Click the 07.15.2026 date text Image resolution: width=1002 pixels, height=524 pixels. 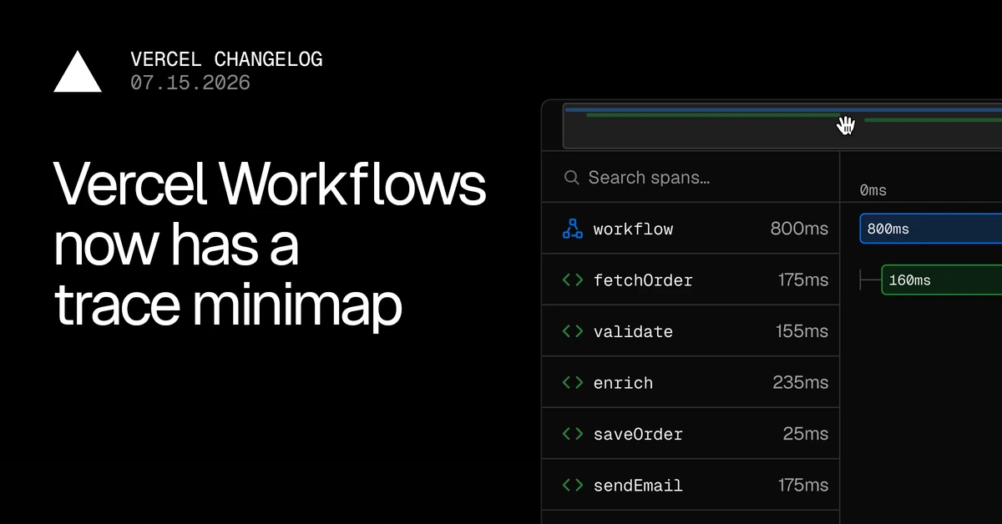coord(190,83)
